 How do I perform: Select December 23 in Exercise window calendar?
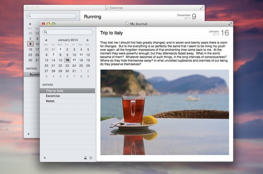[30, 55]
